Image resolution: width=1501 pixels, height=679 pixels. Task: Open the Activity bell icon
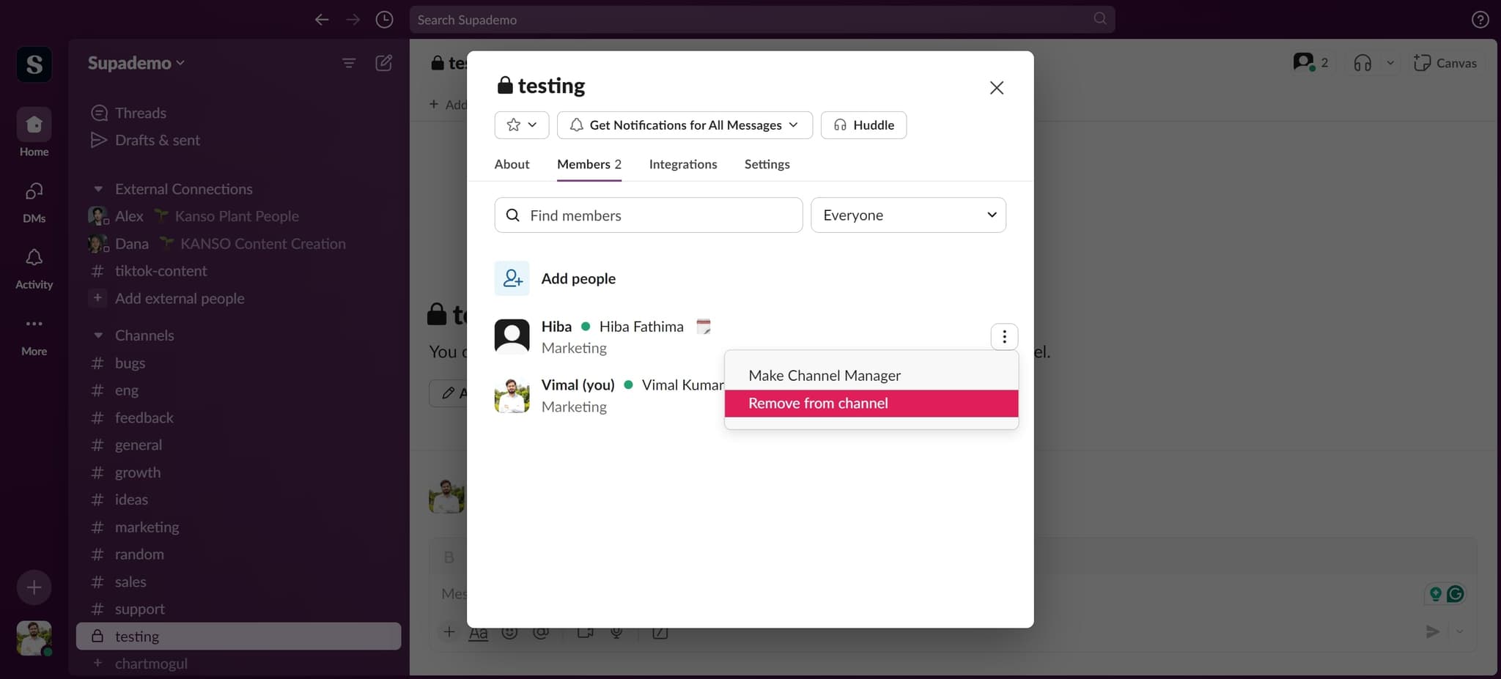(34, 259)
